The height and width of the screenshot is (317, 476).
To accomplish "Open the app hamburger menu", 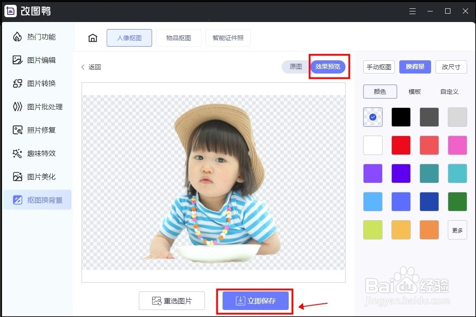I will pos(413,11).
